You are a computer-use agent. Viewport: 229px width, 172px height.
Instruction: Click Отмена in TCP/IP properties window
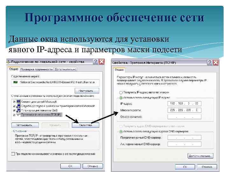(207, 167)
